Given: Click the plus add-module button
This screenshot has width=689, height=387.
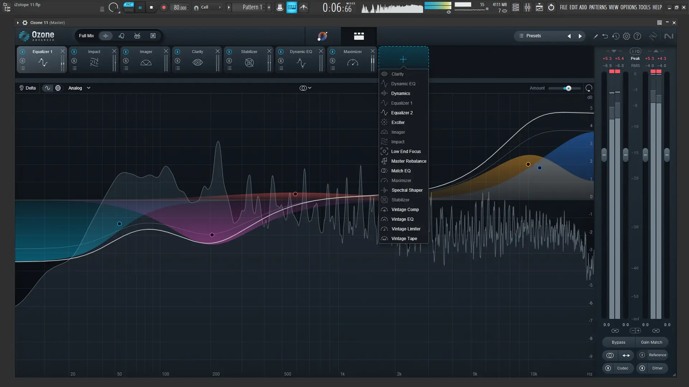Looking at the screenshot, I should pyautogui.click(x=403, y=59).
